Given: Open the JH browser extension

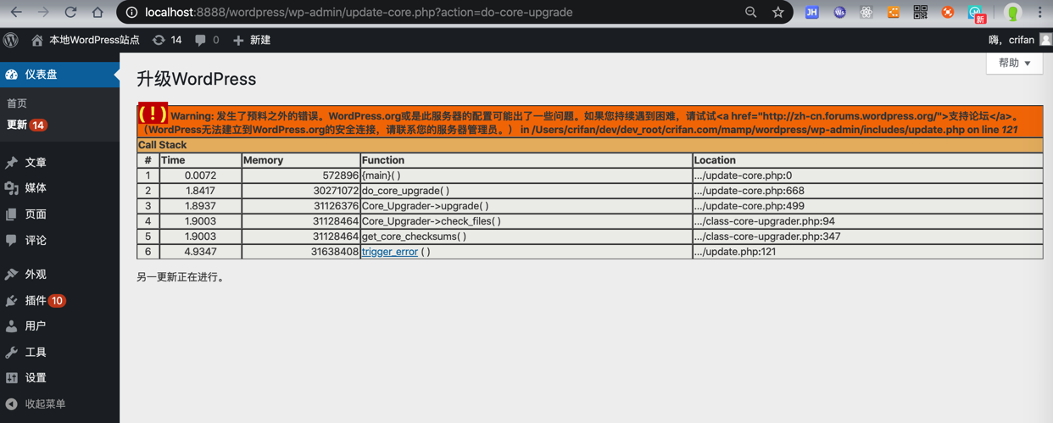Looking at the screenshot, I should (812, 13).
